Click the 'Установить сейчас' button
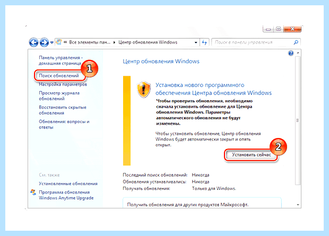The image size is (329, 236). point(252,155)
